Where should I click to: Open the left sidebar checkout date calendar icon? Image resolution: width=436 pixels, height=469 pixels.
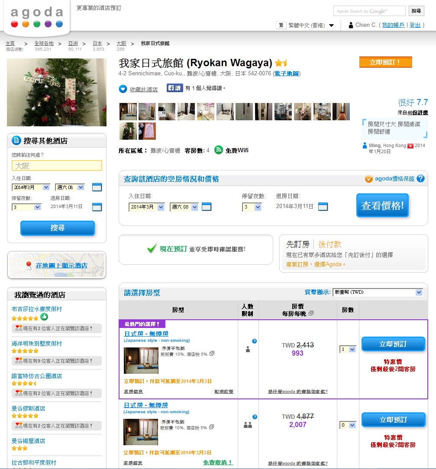tap(97, 207)
